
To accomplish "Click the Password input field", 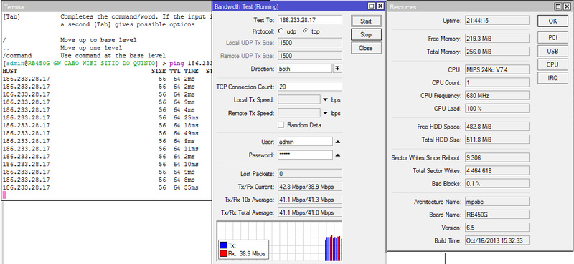I will pyautogui.click(x=306, y=155).
